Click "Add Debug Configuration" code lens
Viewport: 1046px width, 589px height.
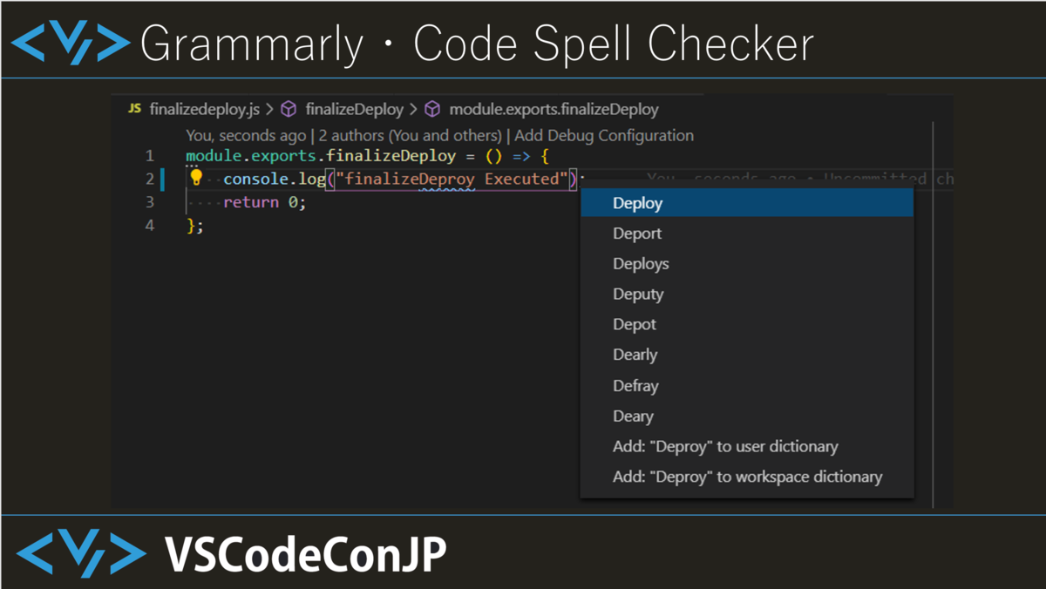coord(604,136)
